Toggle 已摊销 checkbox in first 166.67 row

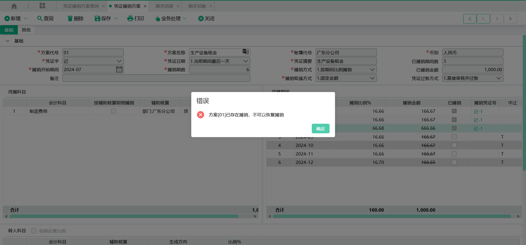pyautogui.click(x=454, y=111)
